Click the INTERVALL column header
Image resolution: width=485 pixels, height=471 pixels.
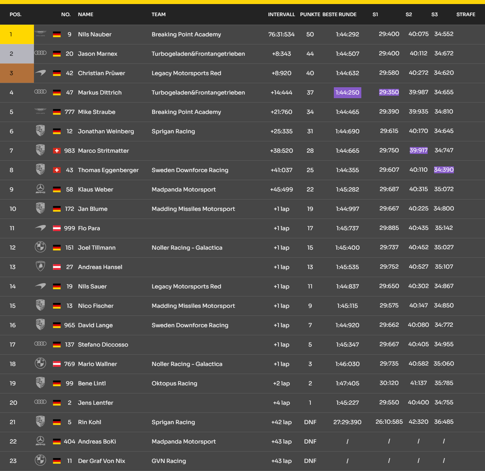[x=281, y=15]
